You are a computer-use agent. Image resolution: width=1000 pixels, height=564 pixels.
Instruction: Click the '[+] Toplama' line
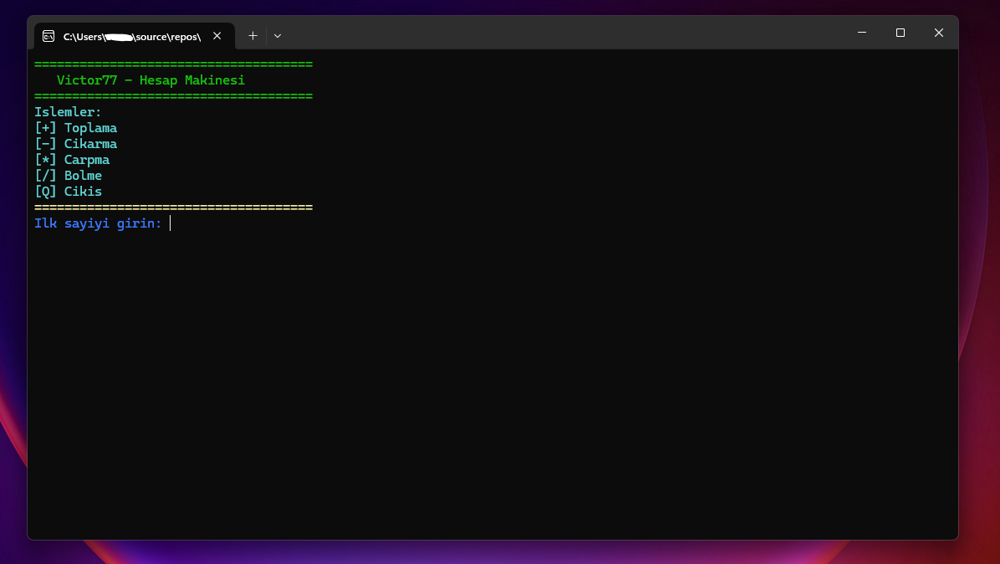76,128
